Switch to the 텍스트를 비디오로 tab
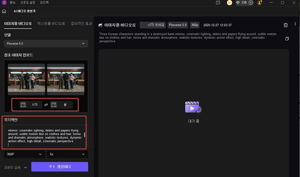Viewport: 300px width, 177px height. 52,23
